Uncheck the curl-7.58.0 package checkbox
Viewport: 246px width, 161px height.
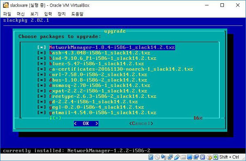pos(41,75)
